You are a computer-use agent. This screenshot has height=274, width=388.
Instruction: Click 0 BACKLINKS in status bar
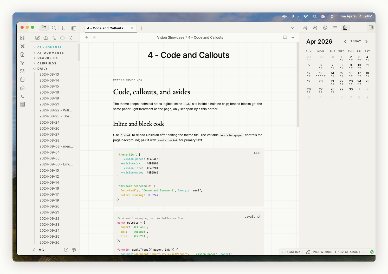tap(292, 252)
